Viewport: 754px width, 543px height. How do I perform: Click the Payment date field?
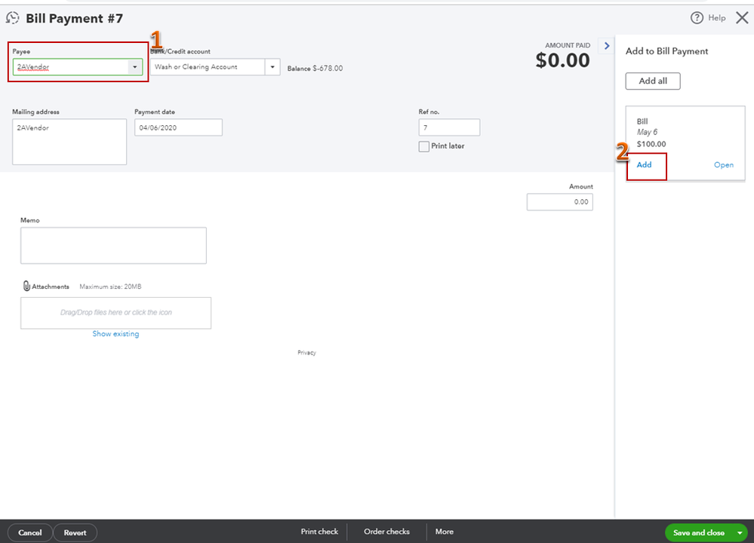(x=178, y=127)
